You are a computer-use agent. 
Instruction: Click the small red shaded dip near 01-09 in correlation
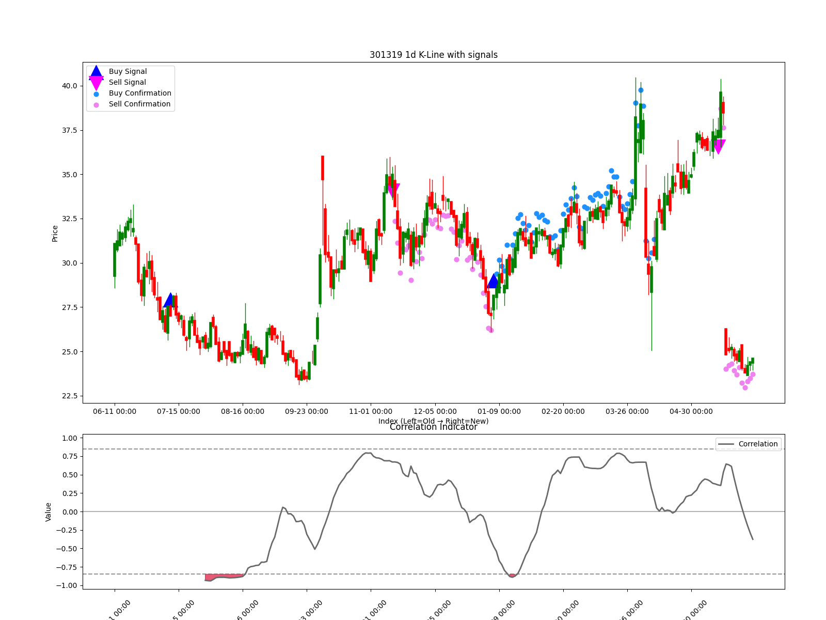coord(512,576)
